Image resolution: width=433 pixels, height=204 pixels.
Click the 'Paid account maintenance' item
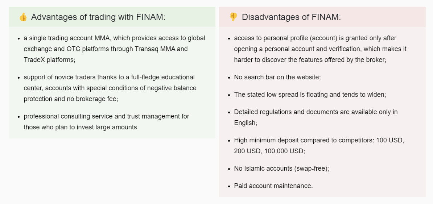tap(273, 186)
